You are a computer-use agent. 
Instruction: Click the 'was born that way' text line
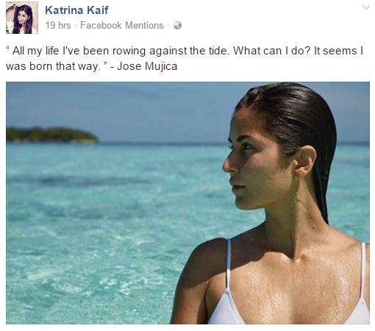pyautogui.click(x=53, y=66)
